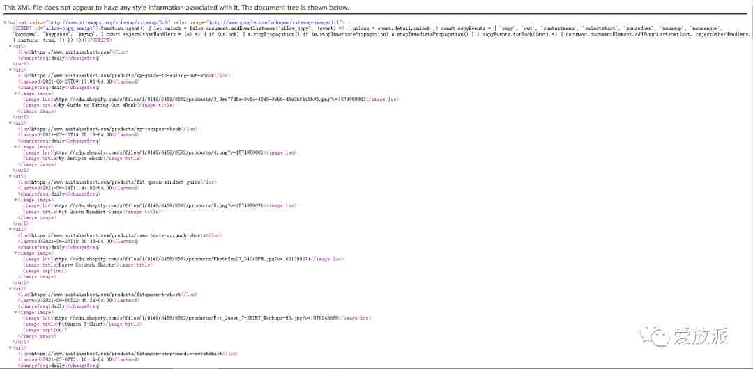The width and height of the screenshot is (753, 369).
Task: Click the homepage loc https://www.anitaherbert.com/
Action: coord(72,52)
